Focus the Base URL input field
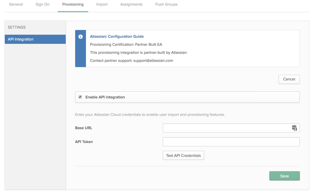This screenshot has width=316, height=196. (231, 128)
